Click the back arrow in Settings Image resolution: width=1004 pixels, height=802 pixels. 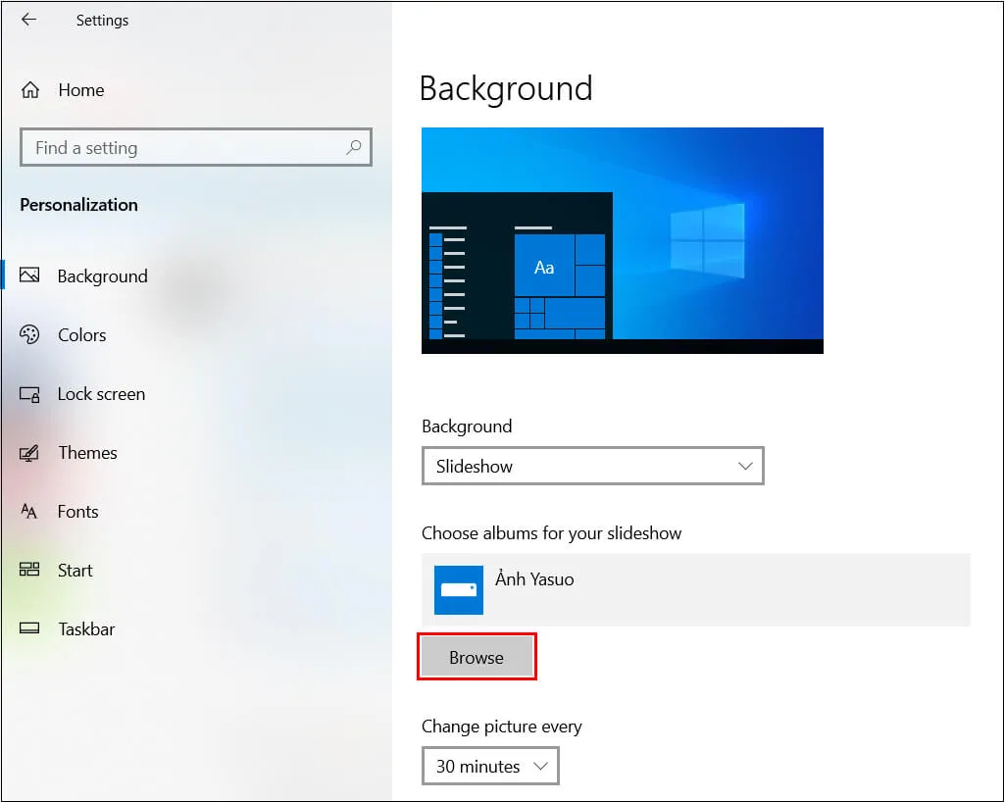pyautogui.click(x=28, y=20)
